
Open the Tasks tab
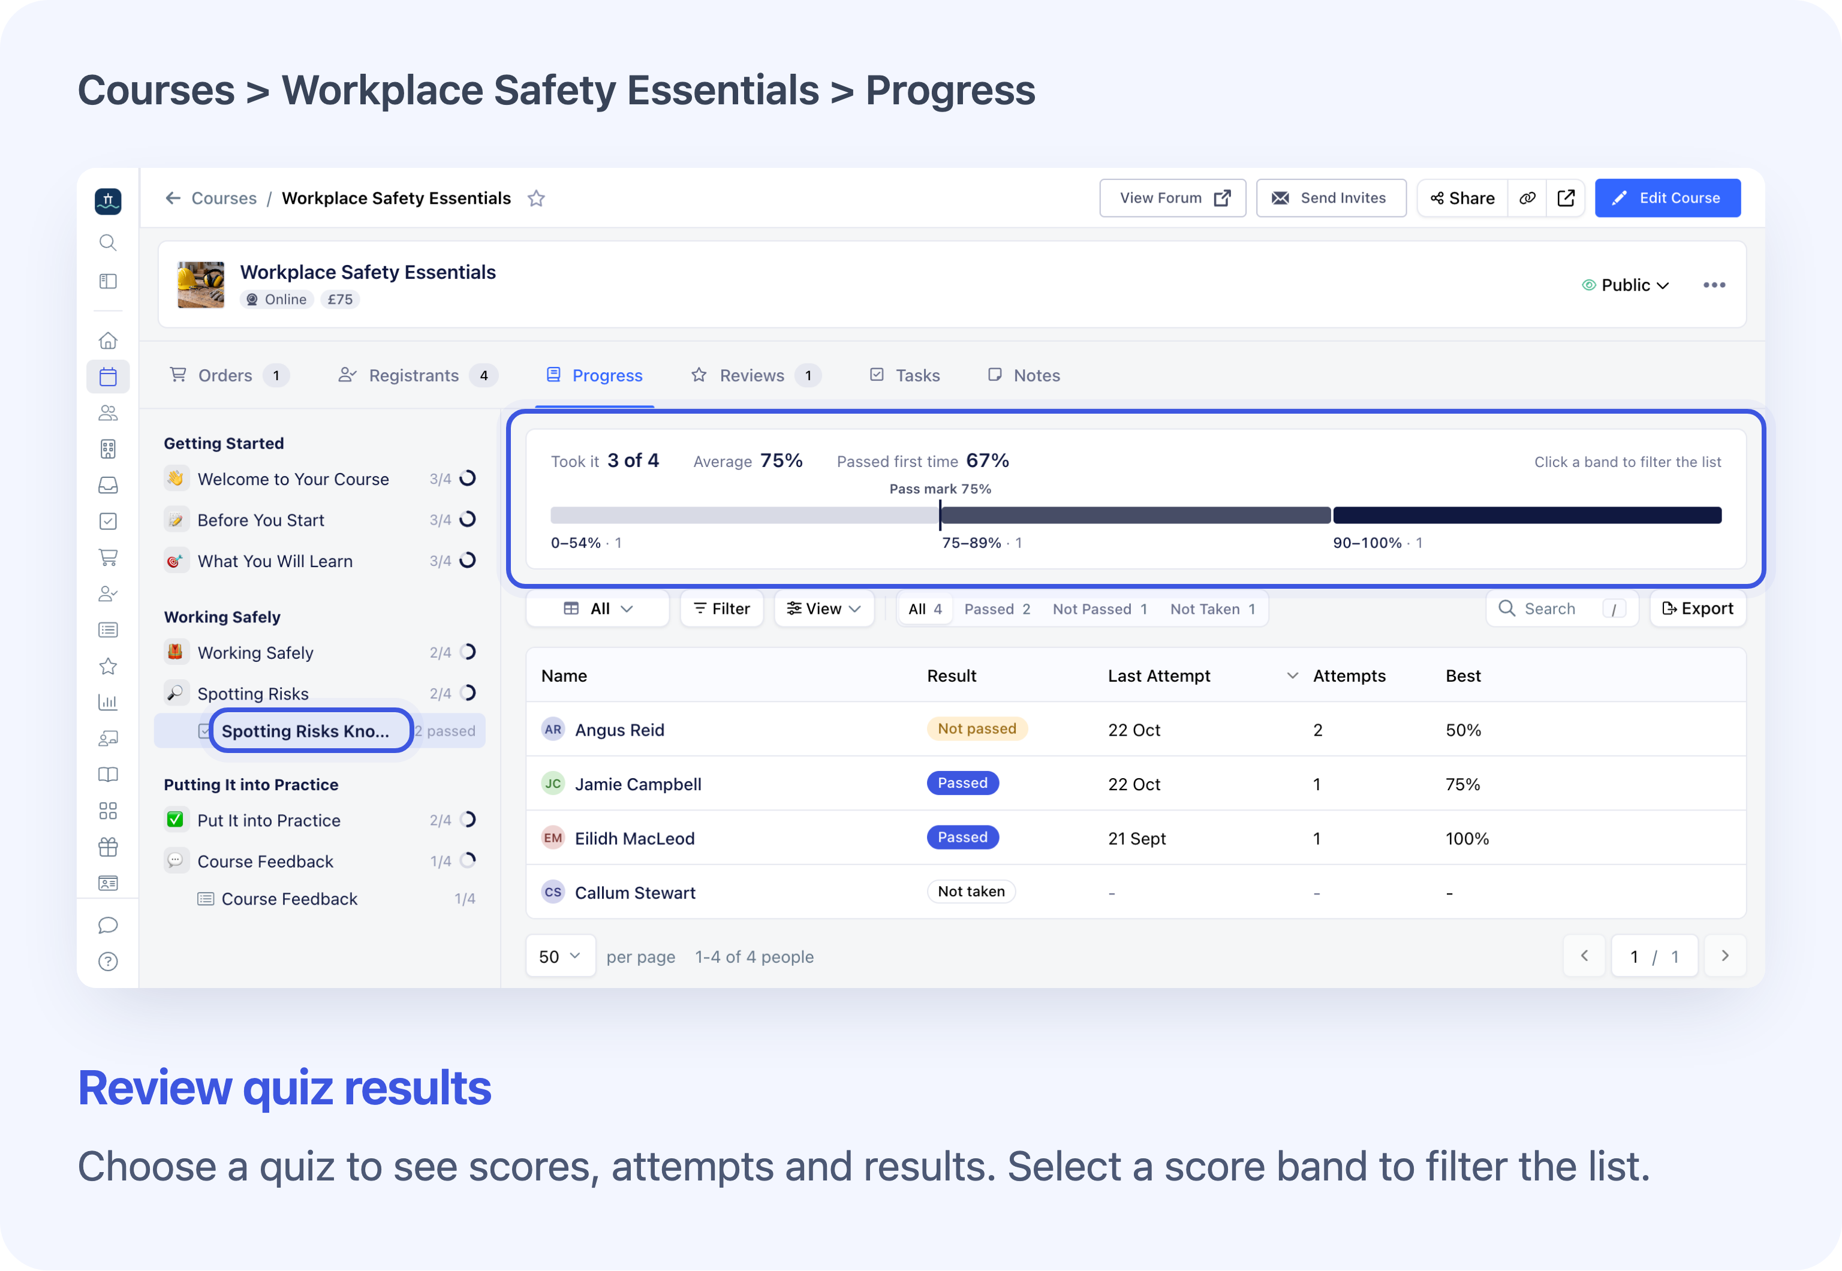(x=905, y=375)
